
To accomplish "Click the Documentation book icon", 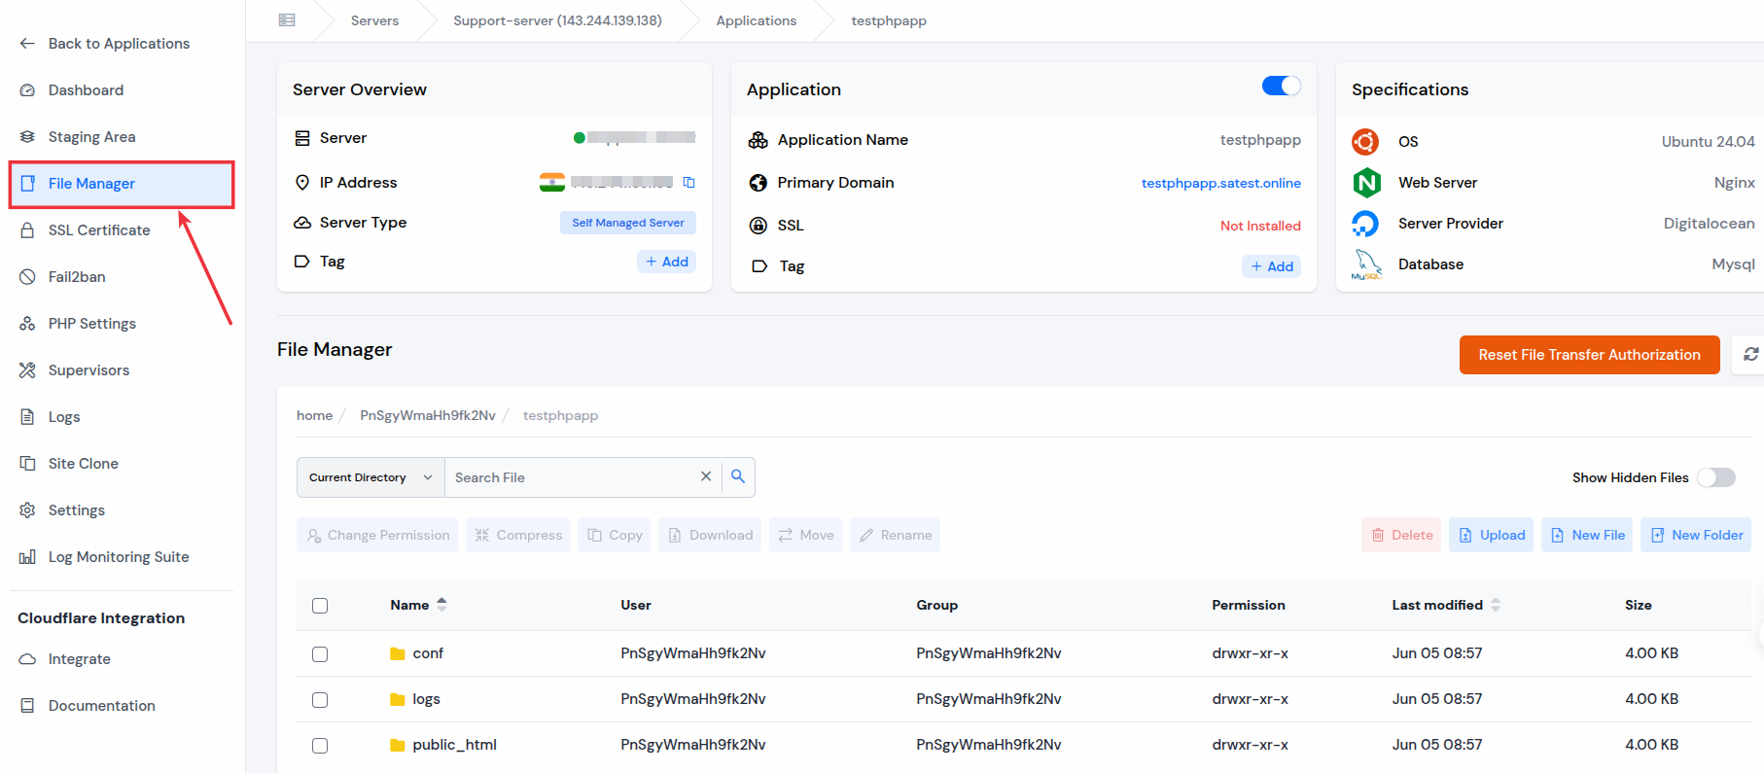I will [27, 706].
